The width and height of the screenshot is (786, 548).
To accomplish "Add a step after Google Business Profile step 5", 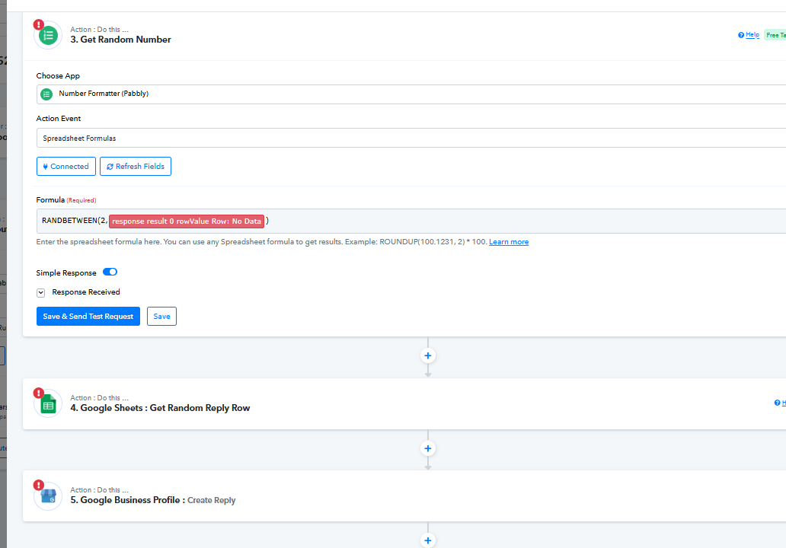I will tap(427, 540).
